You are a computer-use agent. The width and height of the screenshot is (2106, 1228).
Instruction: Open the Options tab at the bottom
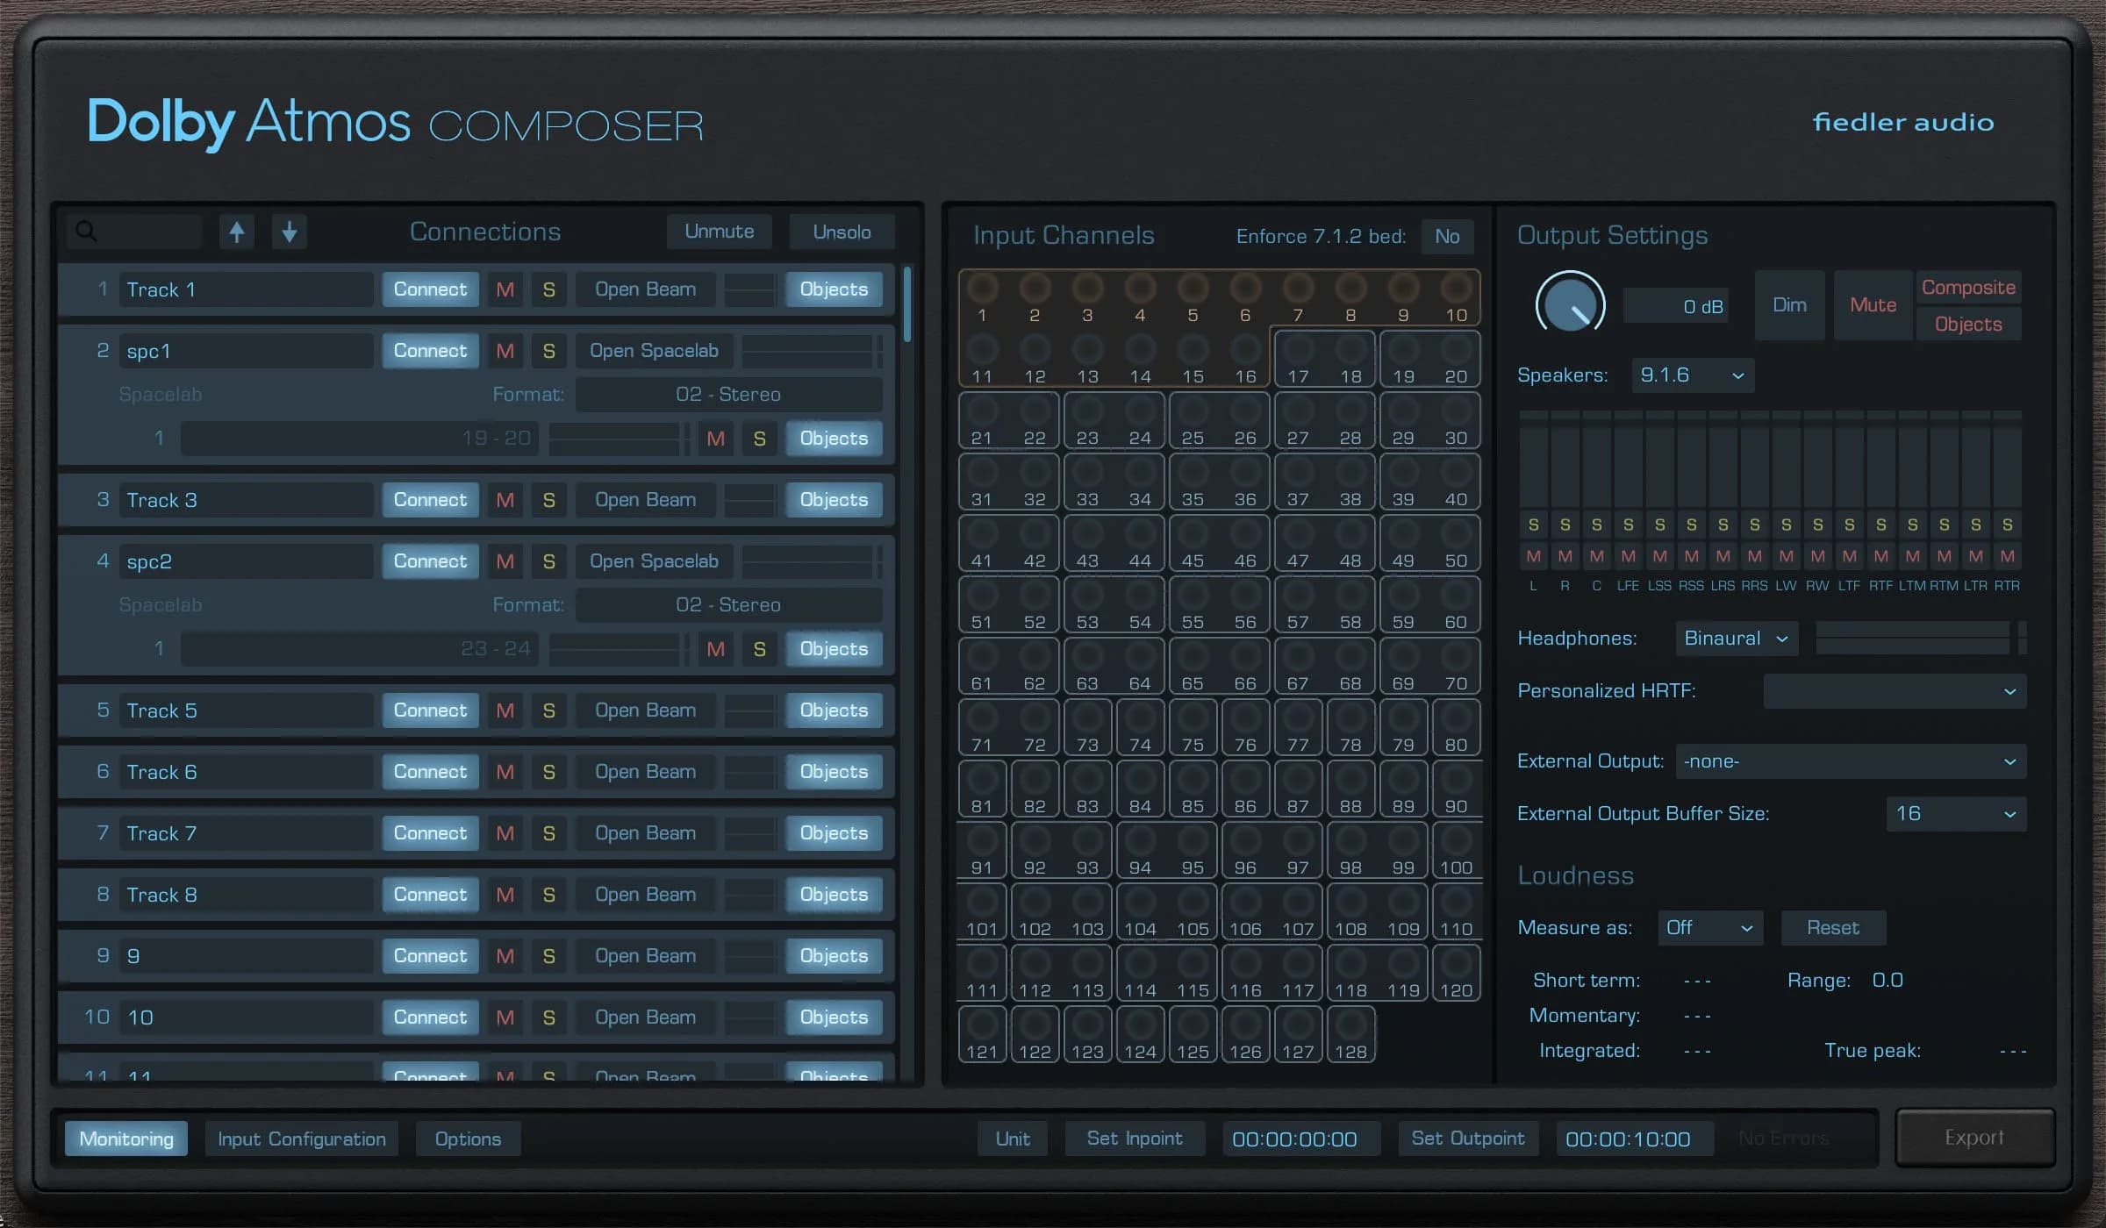click(468, 1138)
